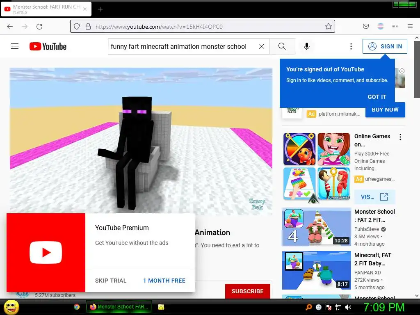
Task: Close the Monster School browser tab
Action: [85, 9]
